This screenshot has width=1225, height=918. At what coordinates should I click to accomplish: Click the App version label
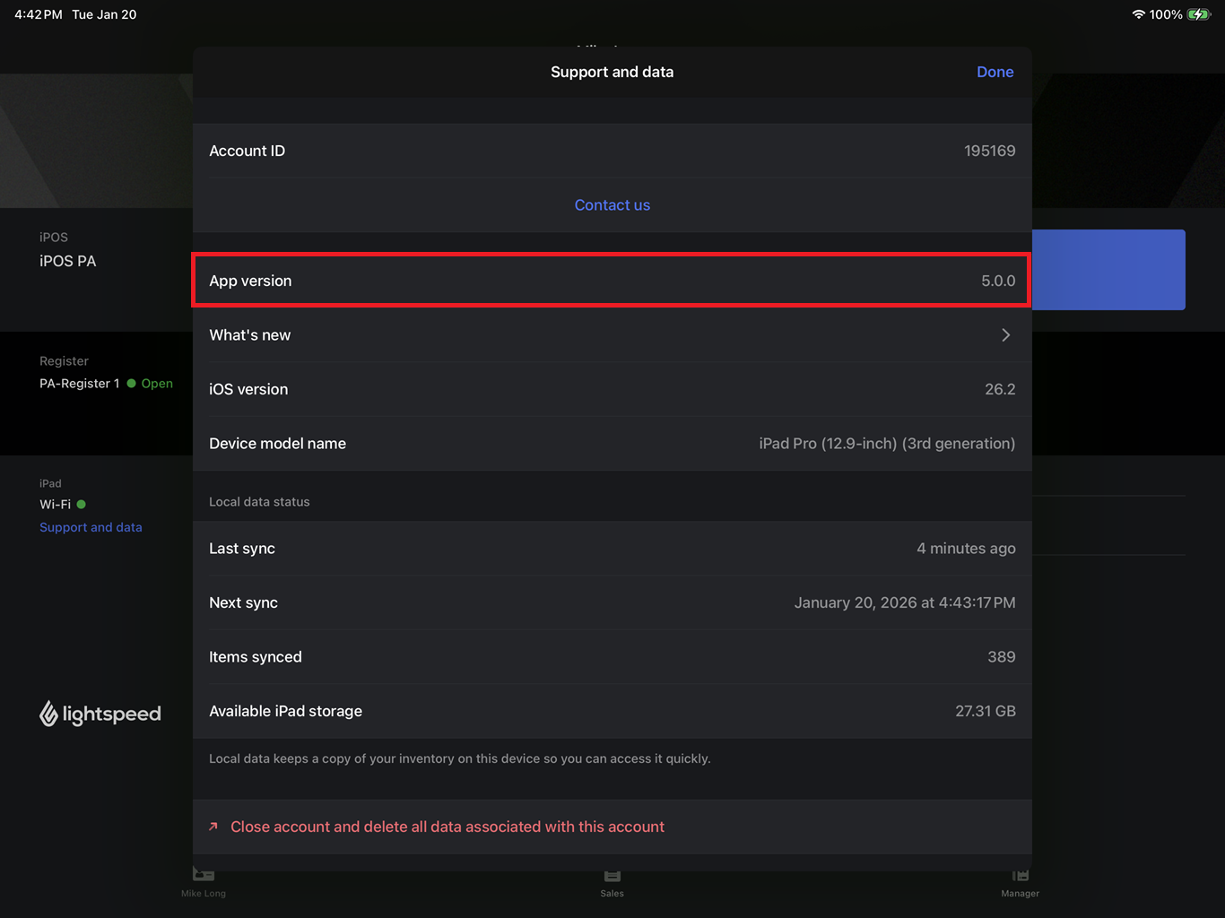(250, 281)
